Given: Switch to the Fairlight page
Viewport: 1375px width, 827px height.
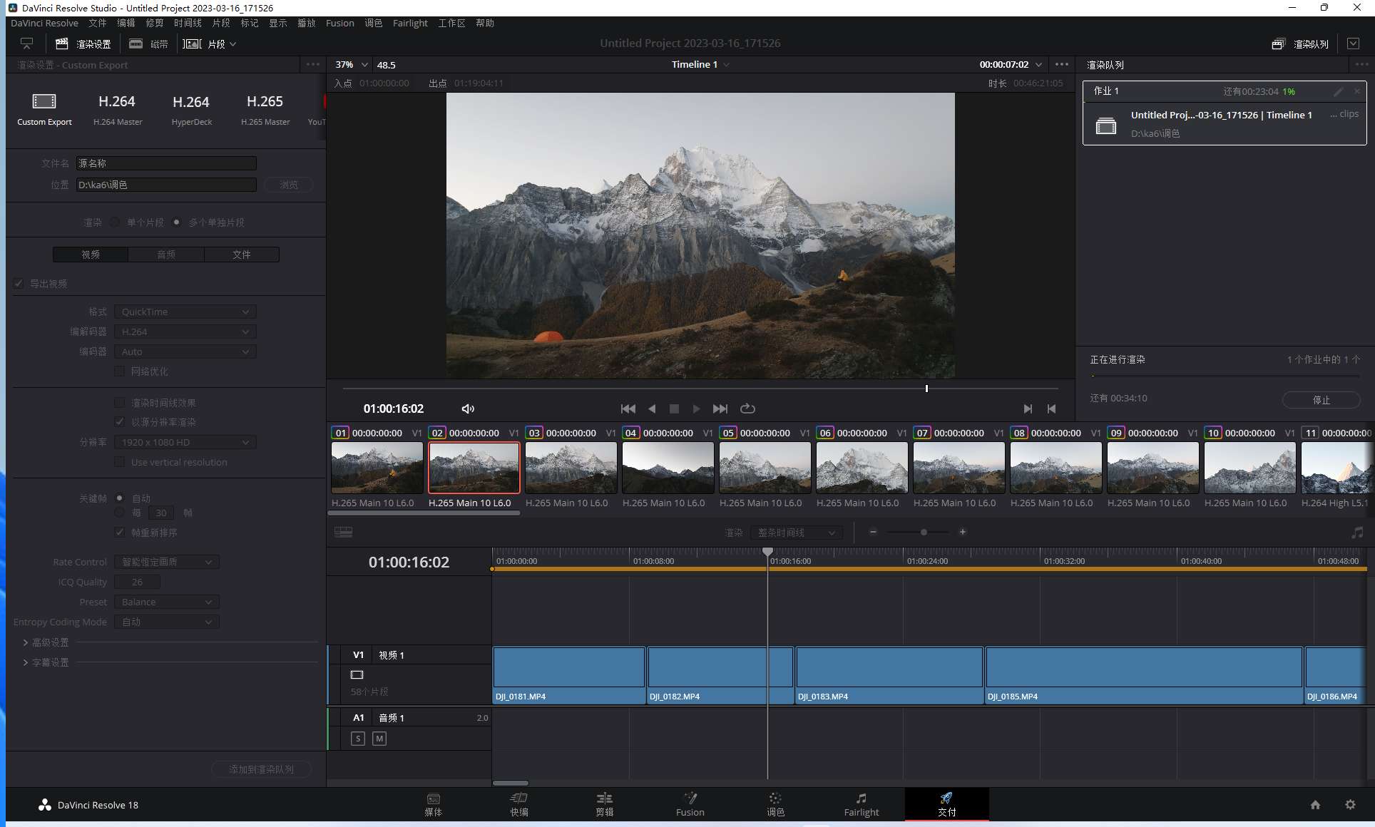Looking at the screenshot, I should pos(861,803).
